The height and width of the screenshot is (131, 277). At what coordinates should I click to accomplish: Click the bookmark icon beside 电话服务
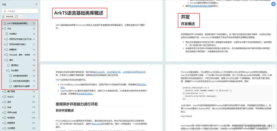tap(5, 118)
